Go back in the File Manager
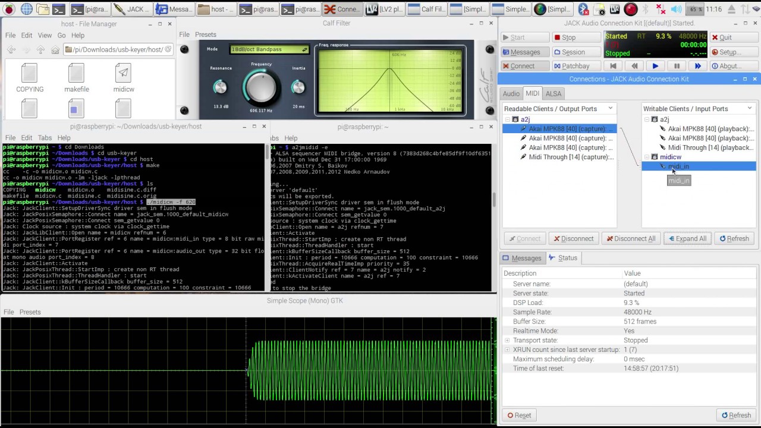This screenshot has width=761, height=428. [x=12, y=50]
